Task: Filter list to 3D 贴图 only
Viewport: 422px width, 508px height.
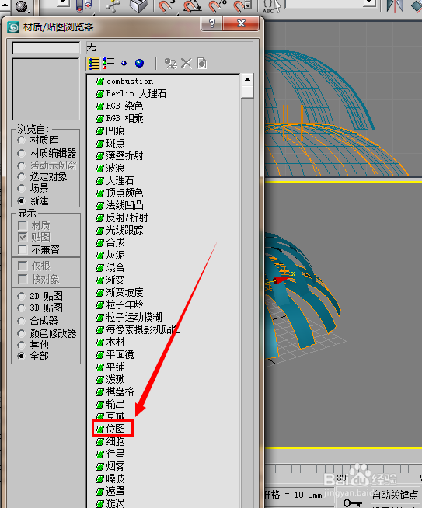Action: pos(22,308)
